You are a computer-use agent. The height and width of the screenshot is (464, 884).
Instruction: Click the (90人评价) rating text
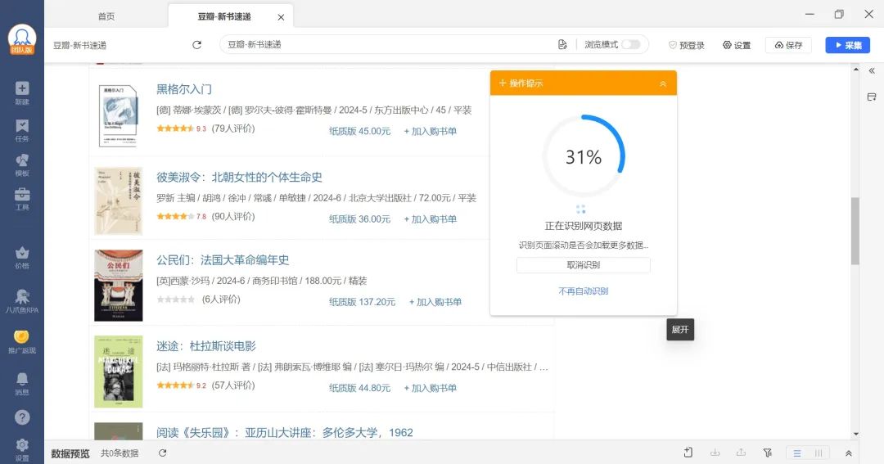(x=233, y=217)
